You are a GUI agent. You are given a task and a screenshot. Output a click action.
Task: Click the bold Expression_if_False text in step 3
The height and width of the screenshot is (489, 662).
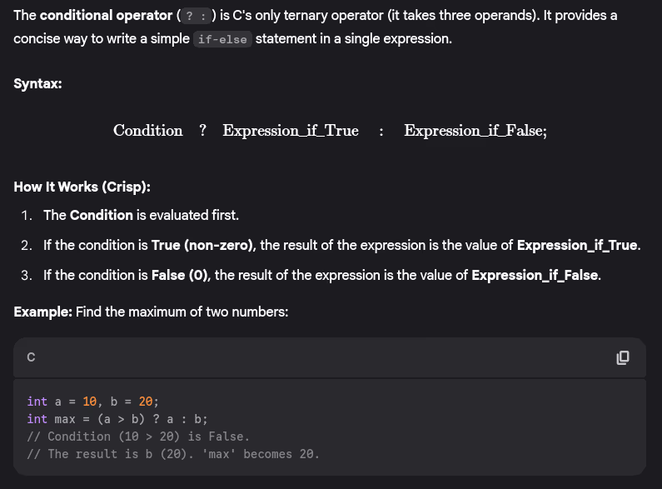[x=535, y=275]
